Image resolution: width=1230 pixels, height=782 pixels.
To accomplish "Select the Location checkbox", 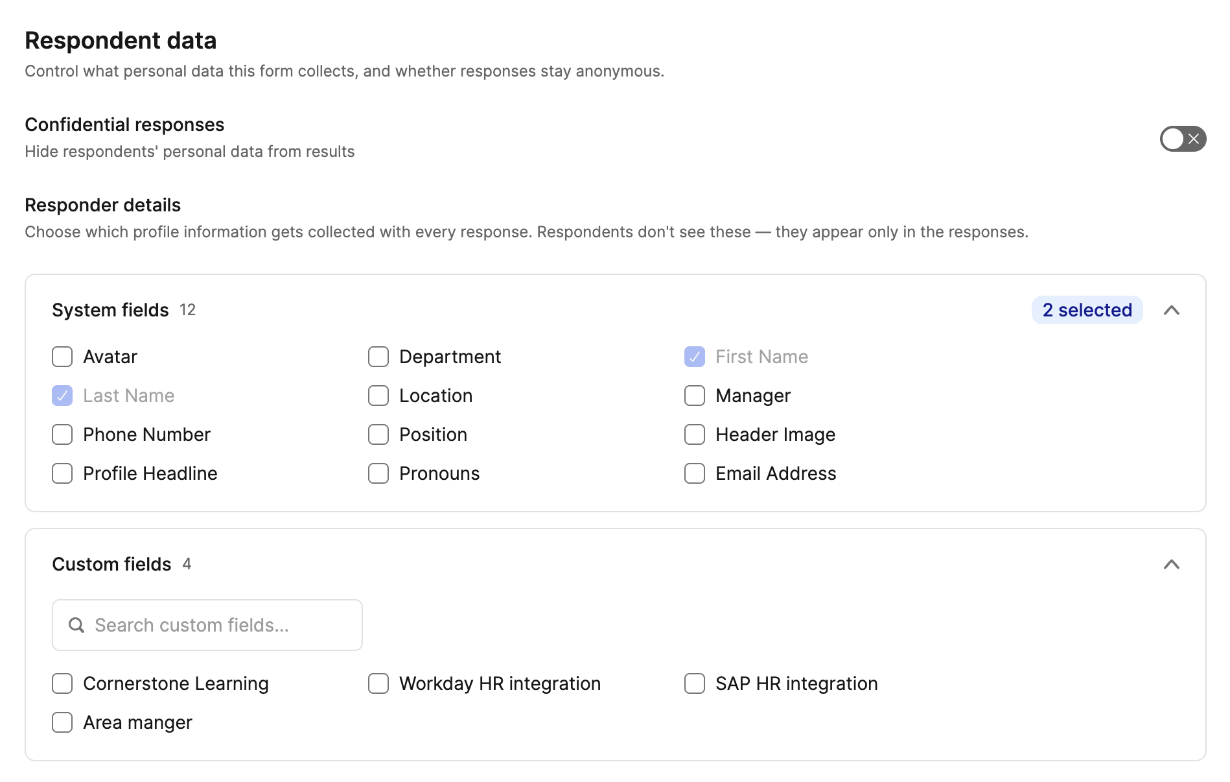I will pyautogui.click(x=378, y=396).
